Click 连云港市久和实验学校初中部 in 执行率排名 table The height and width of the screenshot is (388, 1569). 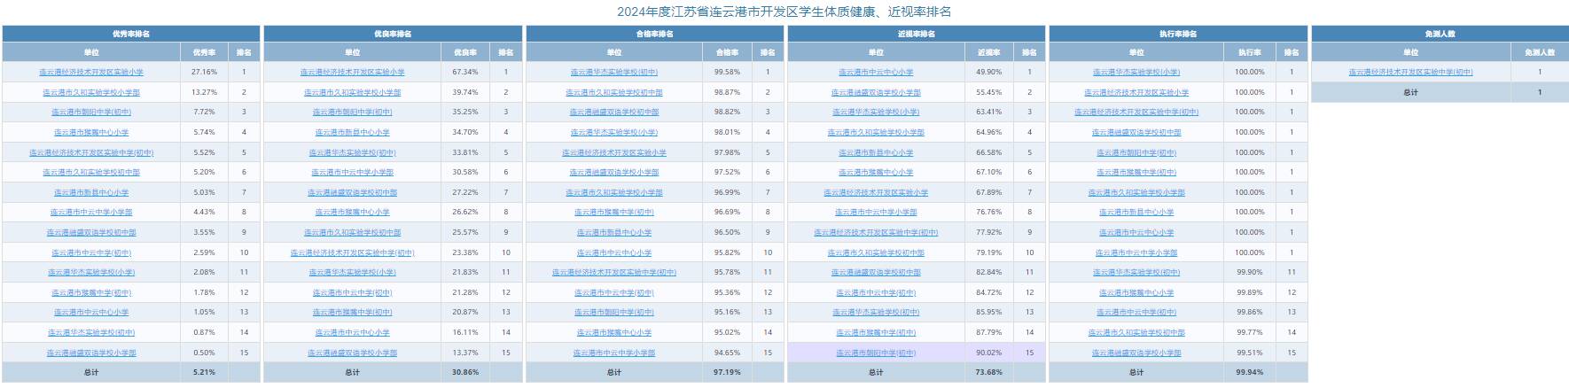(x=1136, y=333)
